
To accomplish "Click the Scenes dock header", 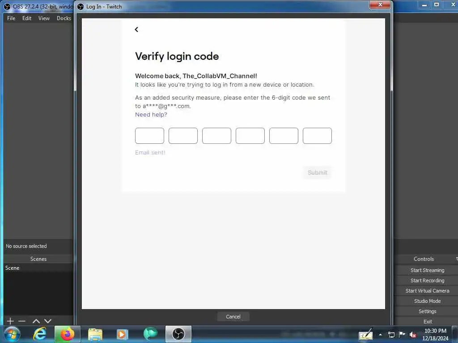I will click(x=38, y=259).
